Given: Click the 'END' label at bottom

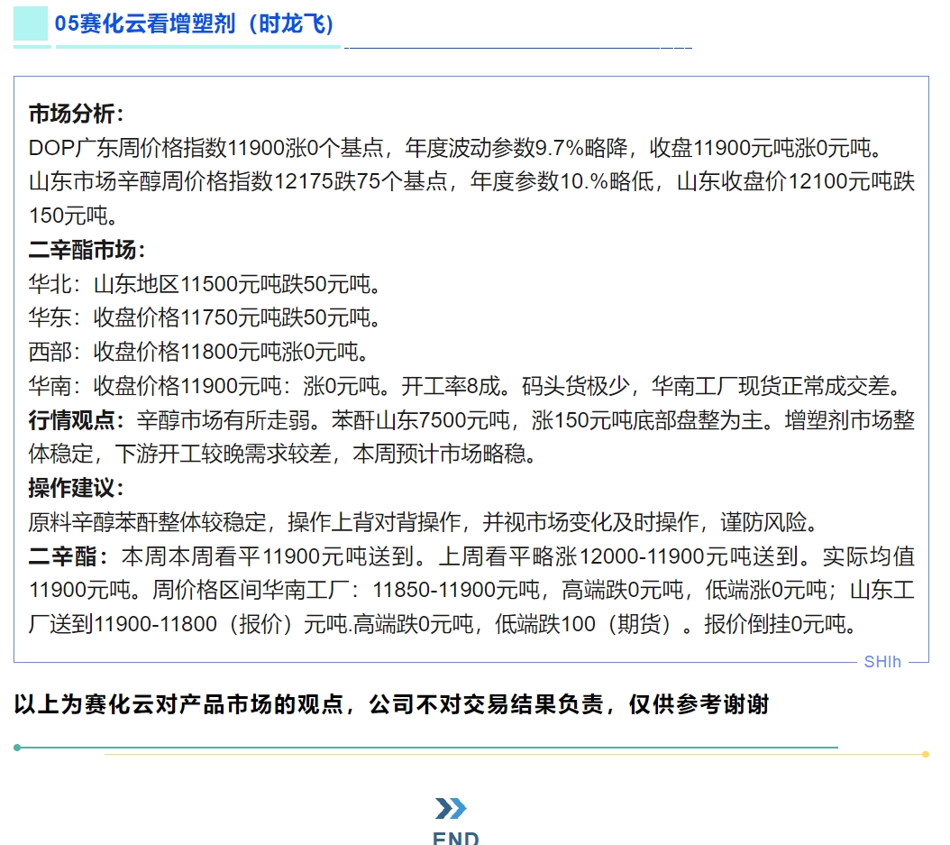Looking at the screenshot, I should (455, 837).
